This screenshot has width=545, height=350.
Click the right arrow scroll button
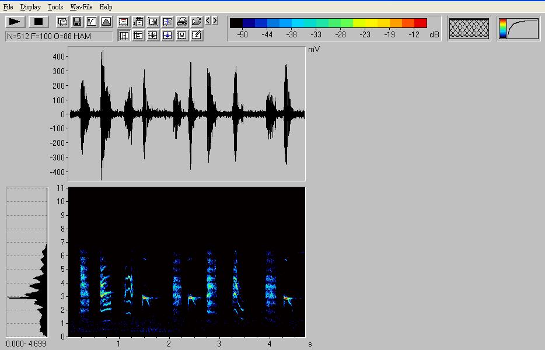pyautogui.click(x=215, y=21)
